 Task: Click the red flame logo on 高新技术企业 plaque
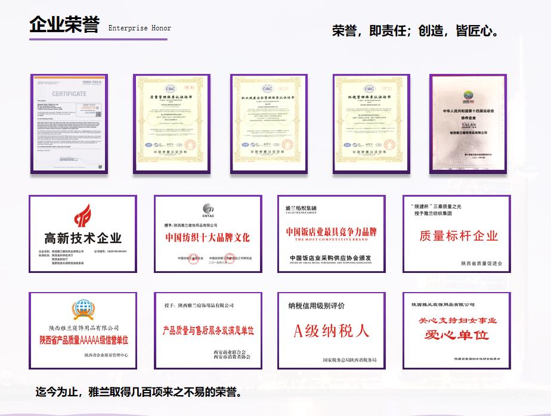82,216
